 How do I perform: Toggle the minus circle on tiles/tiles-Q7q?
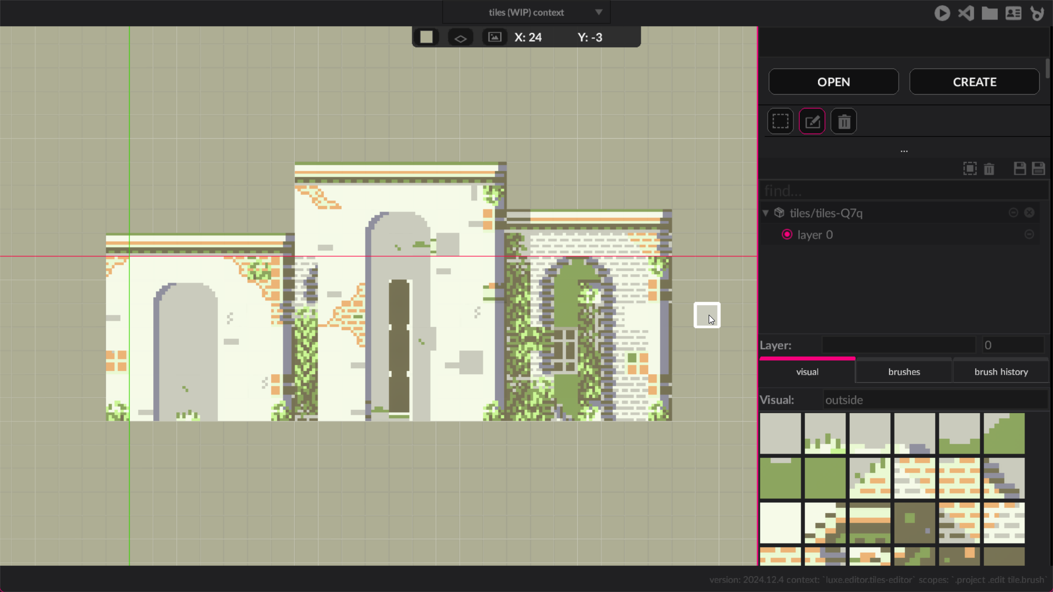tap(1013, 213)
